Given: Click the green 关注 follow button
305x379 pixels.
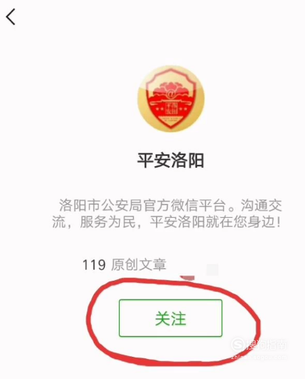Looking at the screenshot, I should (x=171, y=318).
